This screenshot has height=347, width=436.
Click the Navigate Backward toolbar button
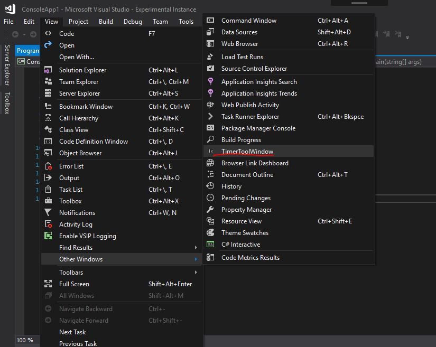point(15,34)
